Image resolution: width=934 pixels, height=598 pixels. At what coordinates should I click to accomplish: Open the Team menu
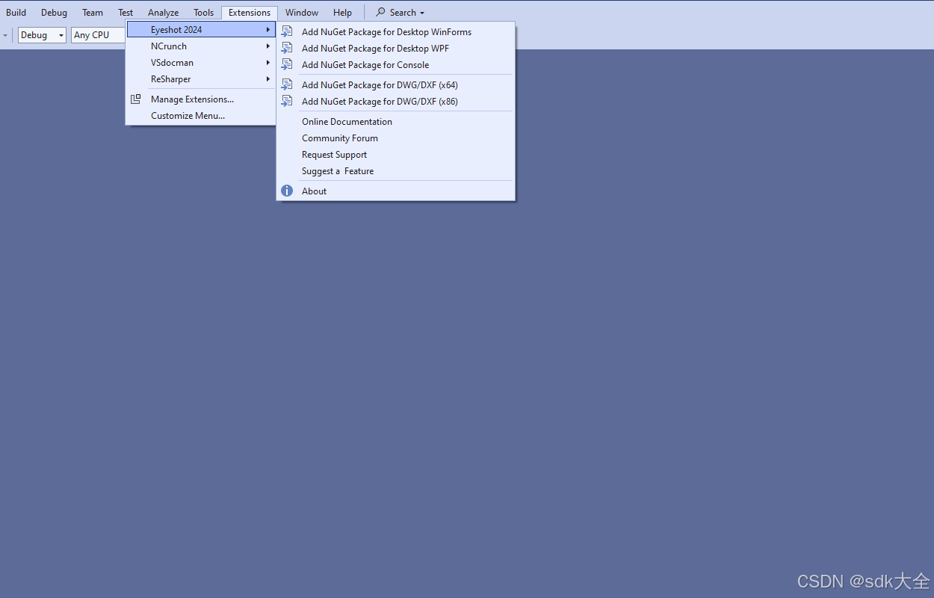93,12
